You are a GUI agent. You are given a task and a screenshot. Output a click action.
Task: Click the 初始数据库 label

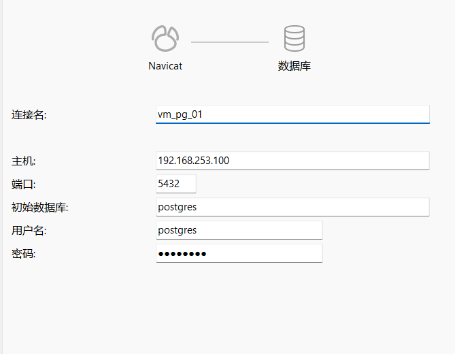click(x=39, y=208)
